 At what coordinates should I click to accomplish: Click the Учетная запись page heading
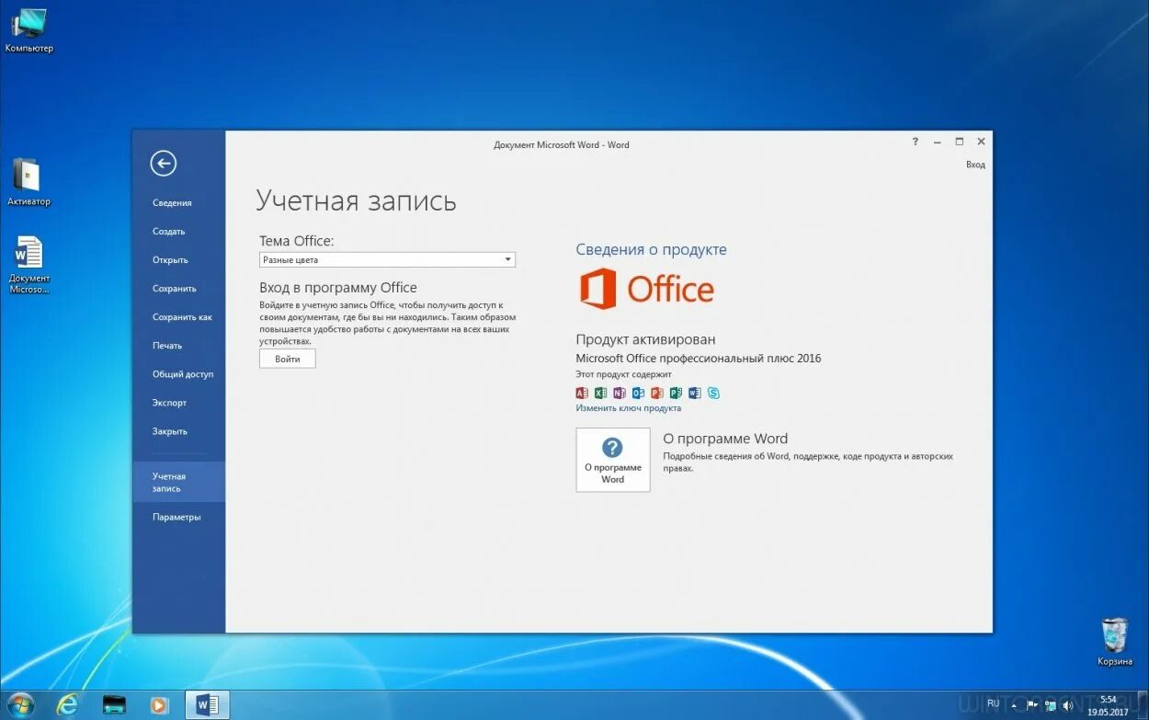[x=356, y=201]
